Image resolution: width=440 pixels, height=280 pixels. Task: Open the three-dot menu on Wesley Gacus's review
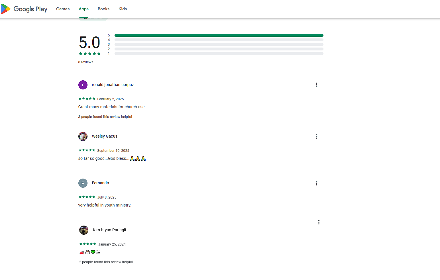coord(316,136)
